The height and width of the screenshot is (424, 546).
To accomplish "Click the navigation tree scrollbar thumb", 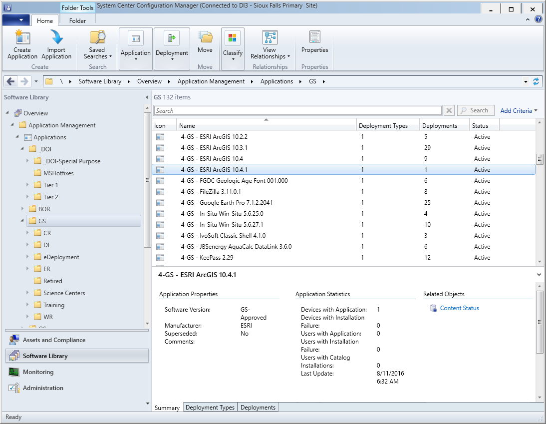I will [x=147, y=179].
